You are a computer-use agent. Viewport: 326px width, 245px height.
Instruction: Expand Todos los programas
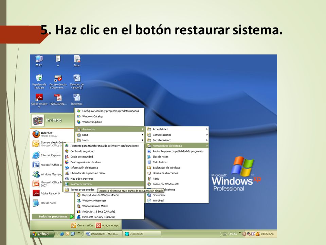53,216
